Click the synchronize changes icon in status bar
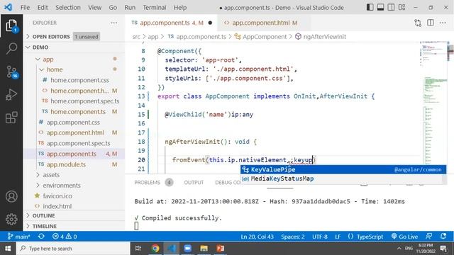 [x=41, y=236]
